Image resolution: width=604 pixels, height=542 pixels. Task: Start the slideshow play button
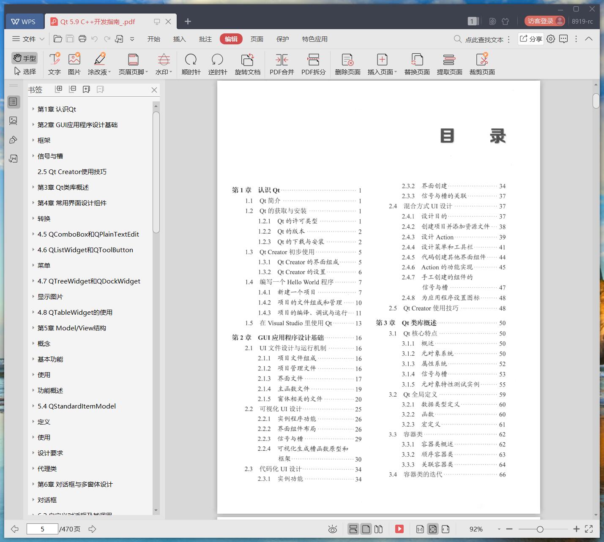pyautogui.click(x=399, y=529)
